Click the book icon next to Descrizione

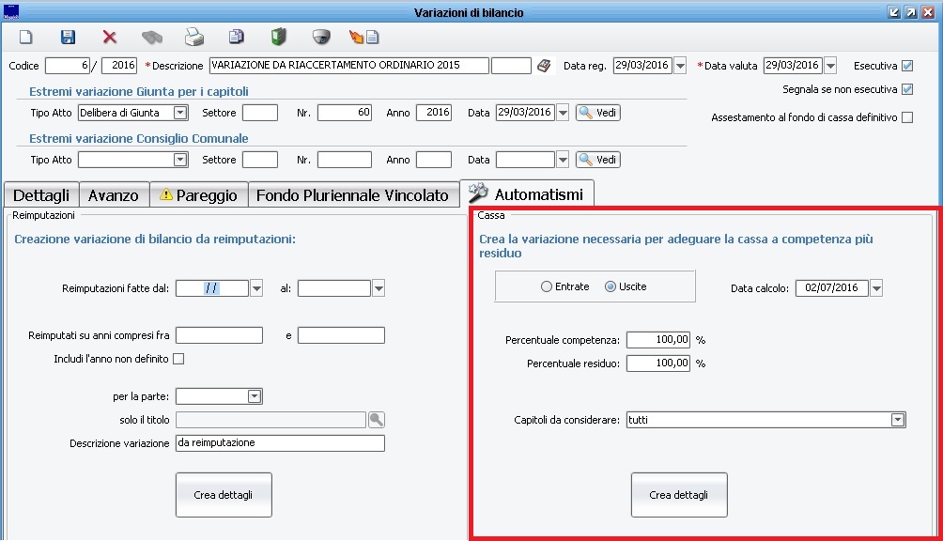[x=544, y=66]
